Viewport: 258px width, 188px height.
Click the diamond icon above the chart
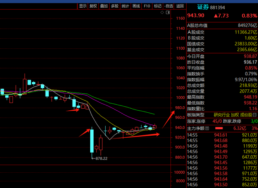[162, 12]
